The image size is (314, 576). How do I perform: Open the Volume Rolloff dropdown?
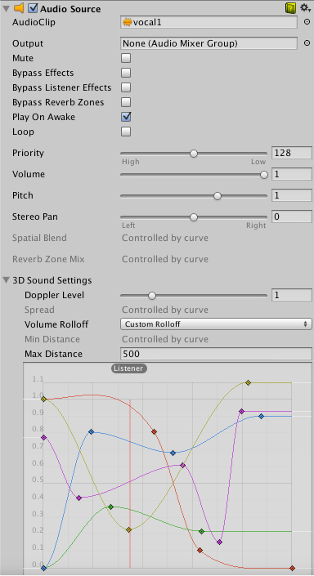coord(216,324)
